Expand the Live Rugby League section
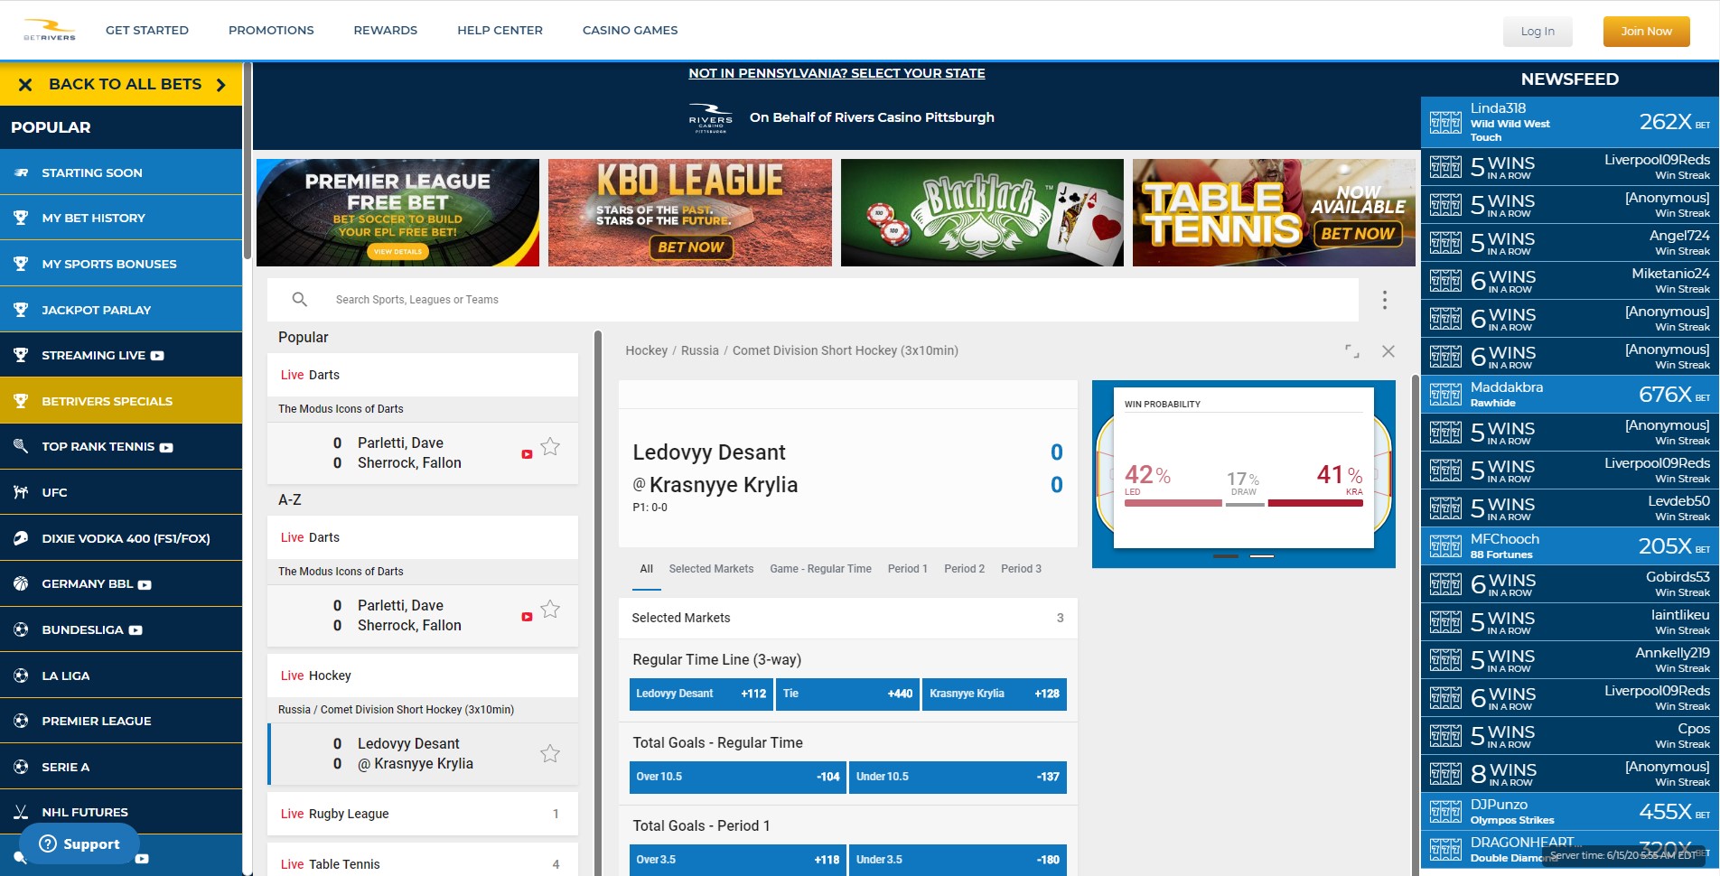The height and width of the screenshot is (876, 1720). (x=423, y=814)
